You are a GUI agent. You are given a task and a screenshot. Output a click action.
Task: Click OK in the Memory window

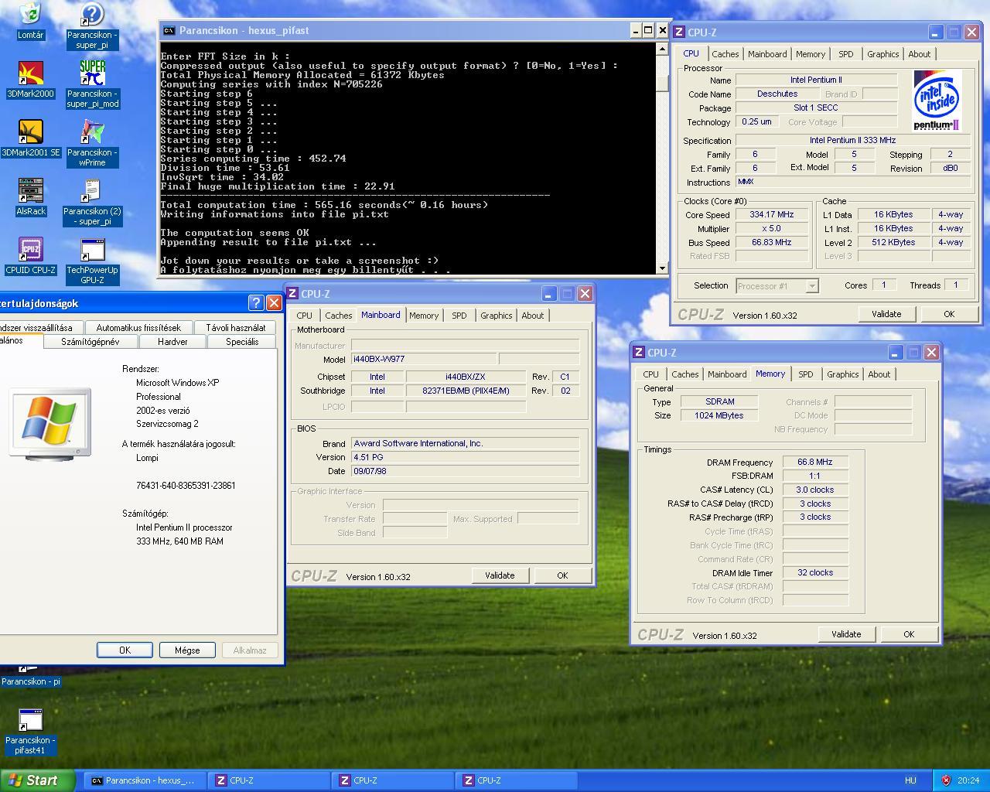click(909, 634)
